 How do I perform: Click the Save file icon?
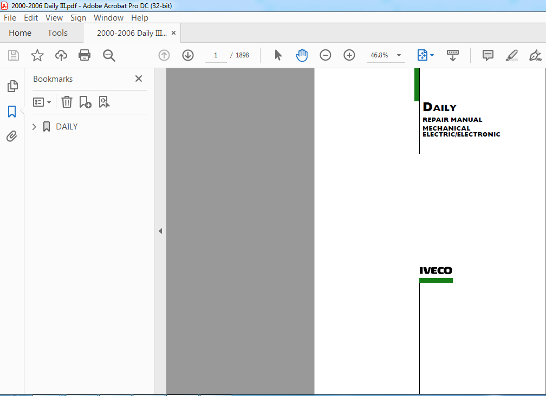(14, 55)
